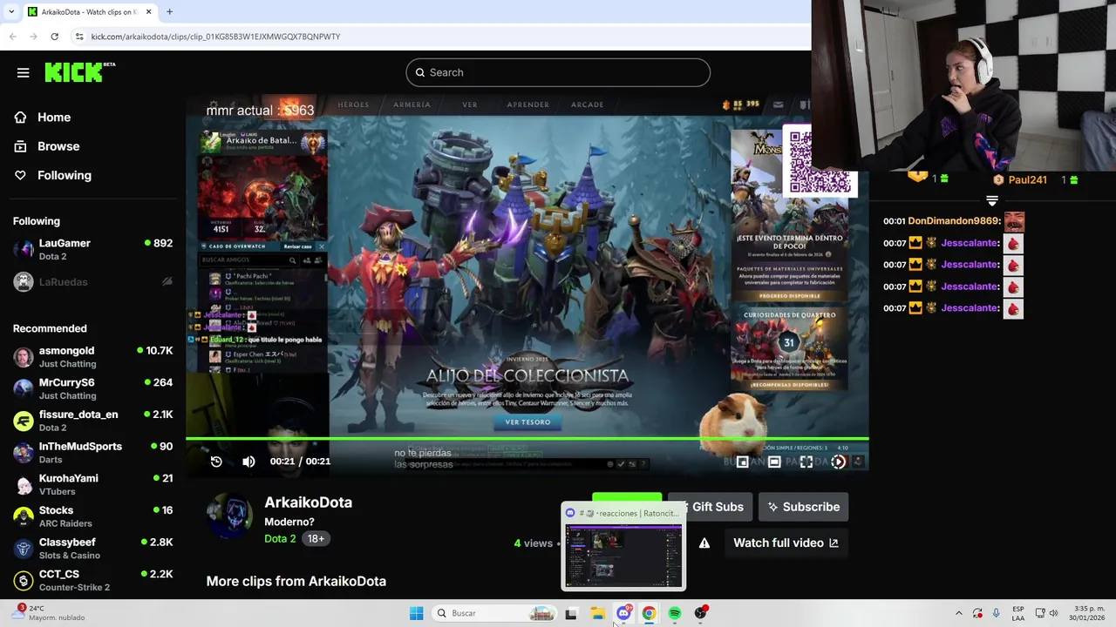
Task: Open InTheMudSports channel
Action: coord(92,453)
